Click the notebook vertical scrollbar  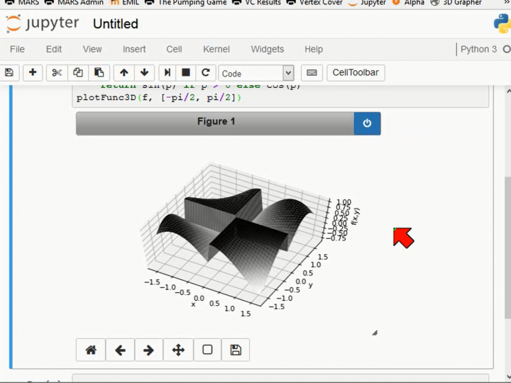coord(507,248)
